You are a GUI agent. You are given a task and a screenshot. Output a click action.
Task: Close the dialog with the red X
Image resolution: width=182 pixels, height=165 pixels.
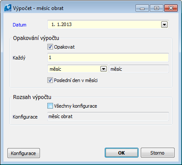[171, 8]
